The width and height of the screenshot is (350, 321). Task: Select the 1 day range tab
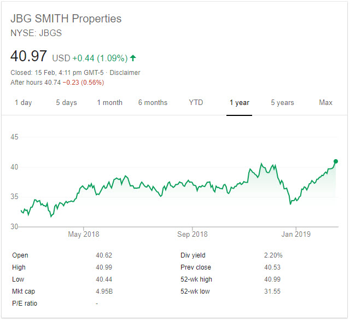pos(24,103)
